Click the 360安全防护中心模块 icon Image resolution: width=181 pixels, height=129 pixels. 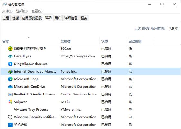(10, 49)
